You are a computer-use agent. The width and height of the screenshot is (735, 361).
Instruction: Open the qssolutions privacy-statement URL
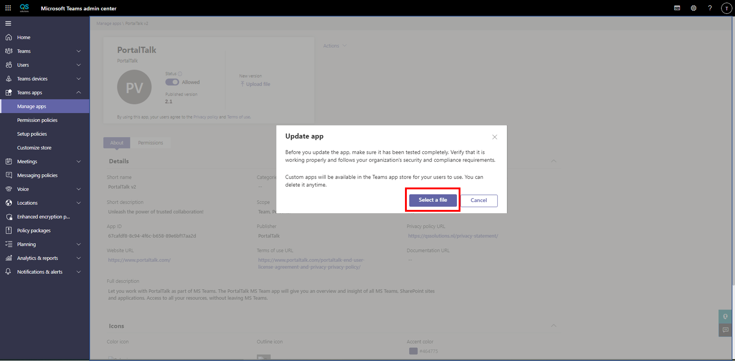click(x=453, y=236)
